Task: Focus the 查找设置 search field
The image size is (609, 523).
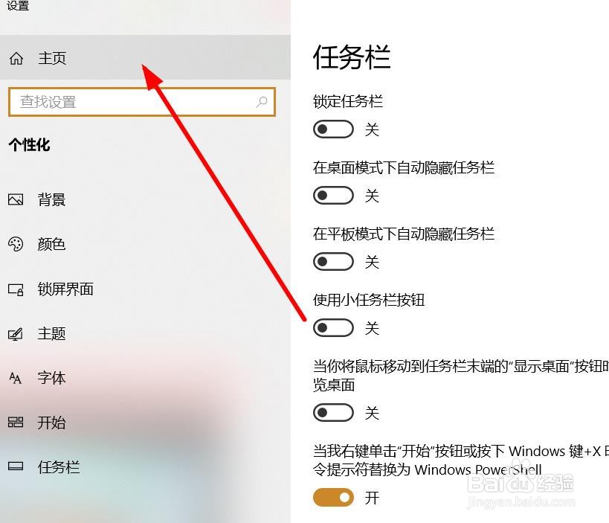Action: point(142,102)
